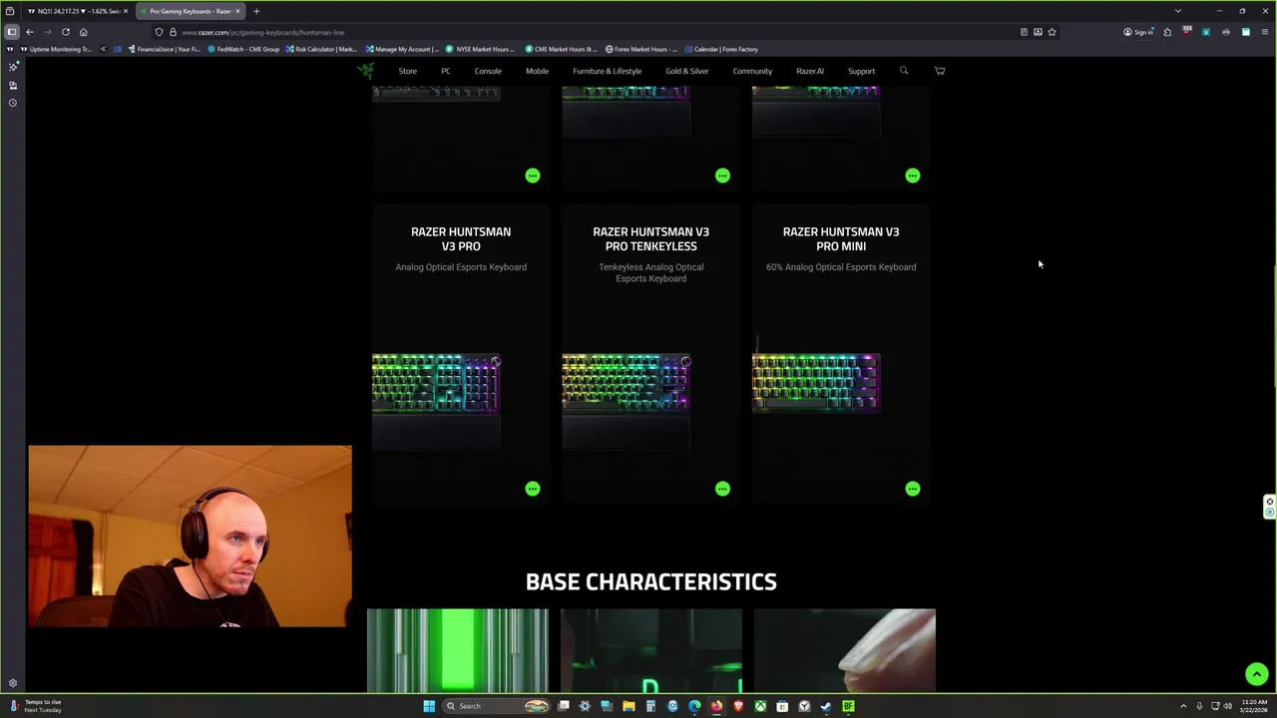Open the Razer site search icon
Viewport: 1277px width, 718px height.
click(904, 71)
